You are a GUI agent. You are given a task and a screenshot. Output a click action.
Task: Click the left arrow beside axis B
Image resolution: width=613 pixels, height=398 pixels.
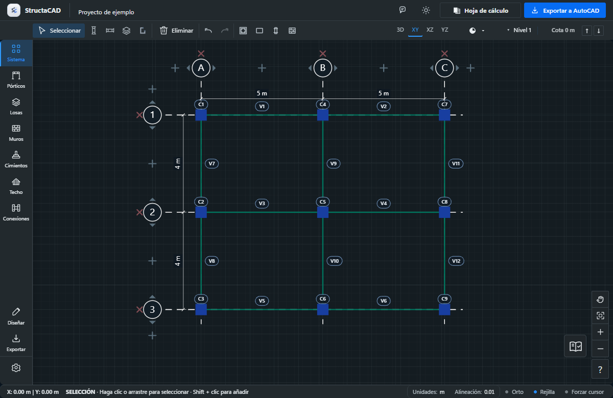tap(310, 68)
